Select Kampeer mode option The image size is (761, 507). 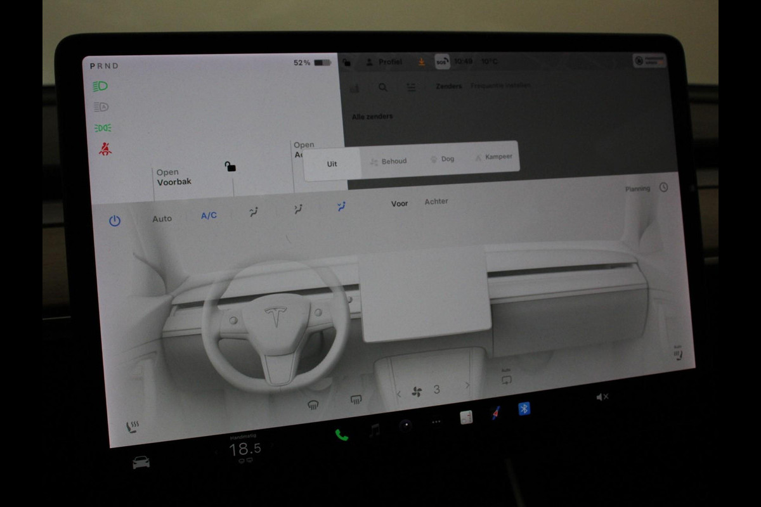(x=493, y=157)
